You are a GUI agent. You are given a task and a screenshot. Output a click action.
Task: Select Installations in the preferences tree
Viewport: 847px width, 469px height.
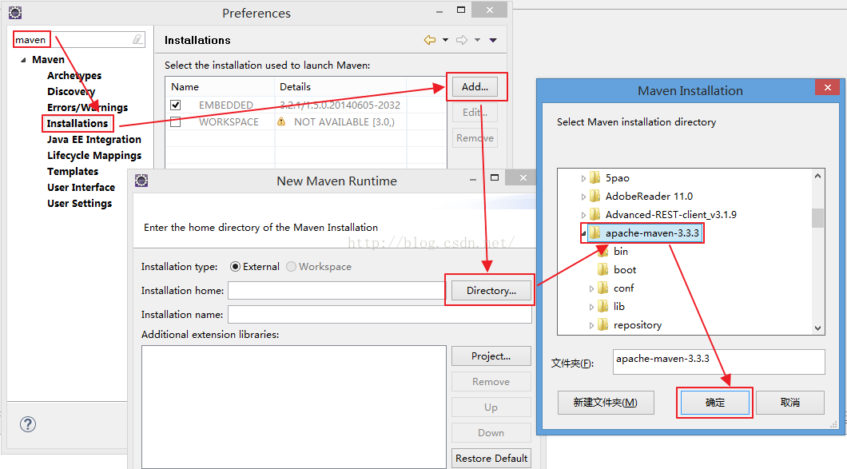point(78,123)
